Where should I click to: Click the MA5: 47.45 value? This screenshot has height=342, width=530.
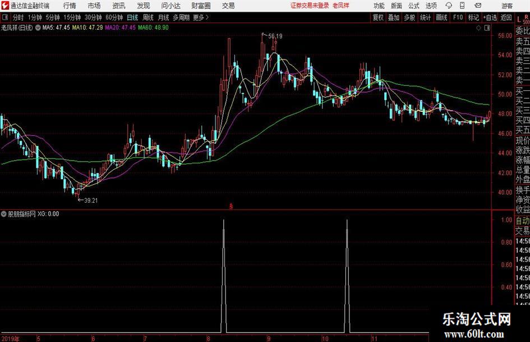(56, 28)
